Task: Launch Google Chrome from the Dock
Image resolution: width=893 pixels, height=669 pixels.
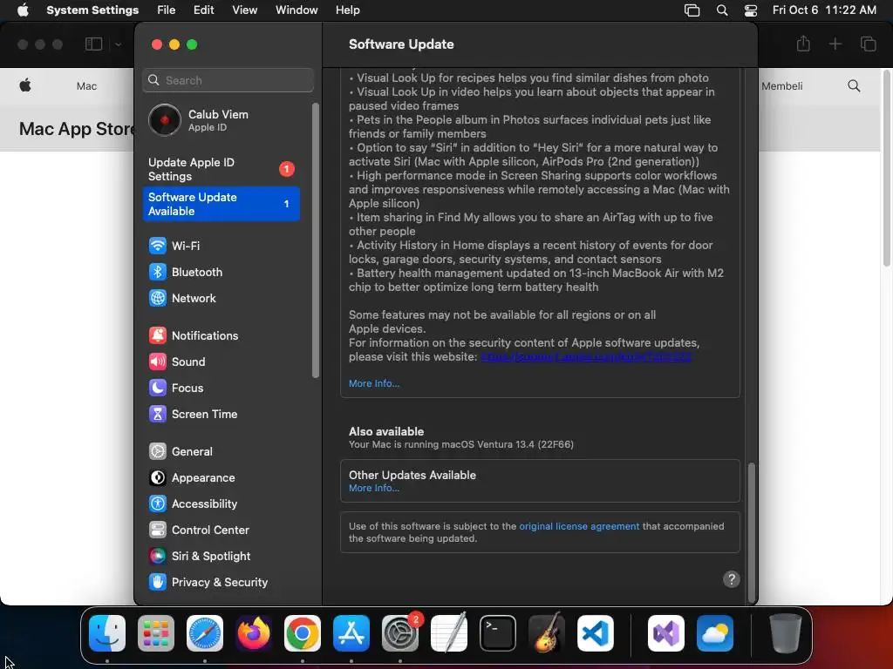Action: tap(303, 633)
